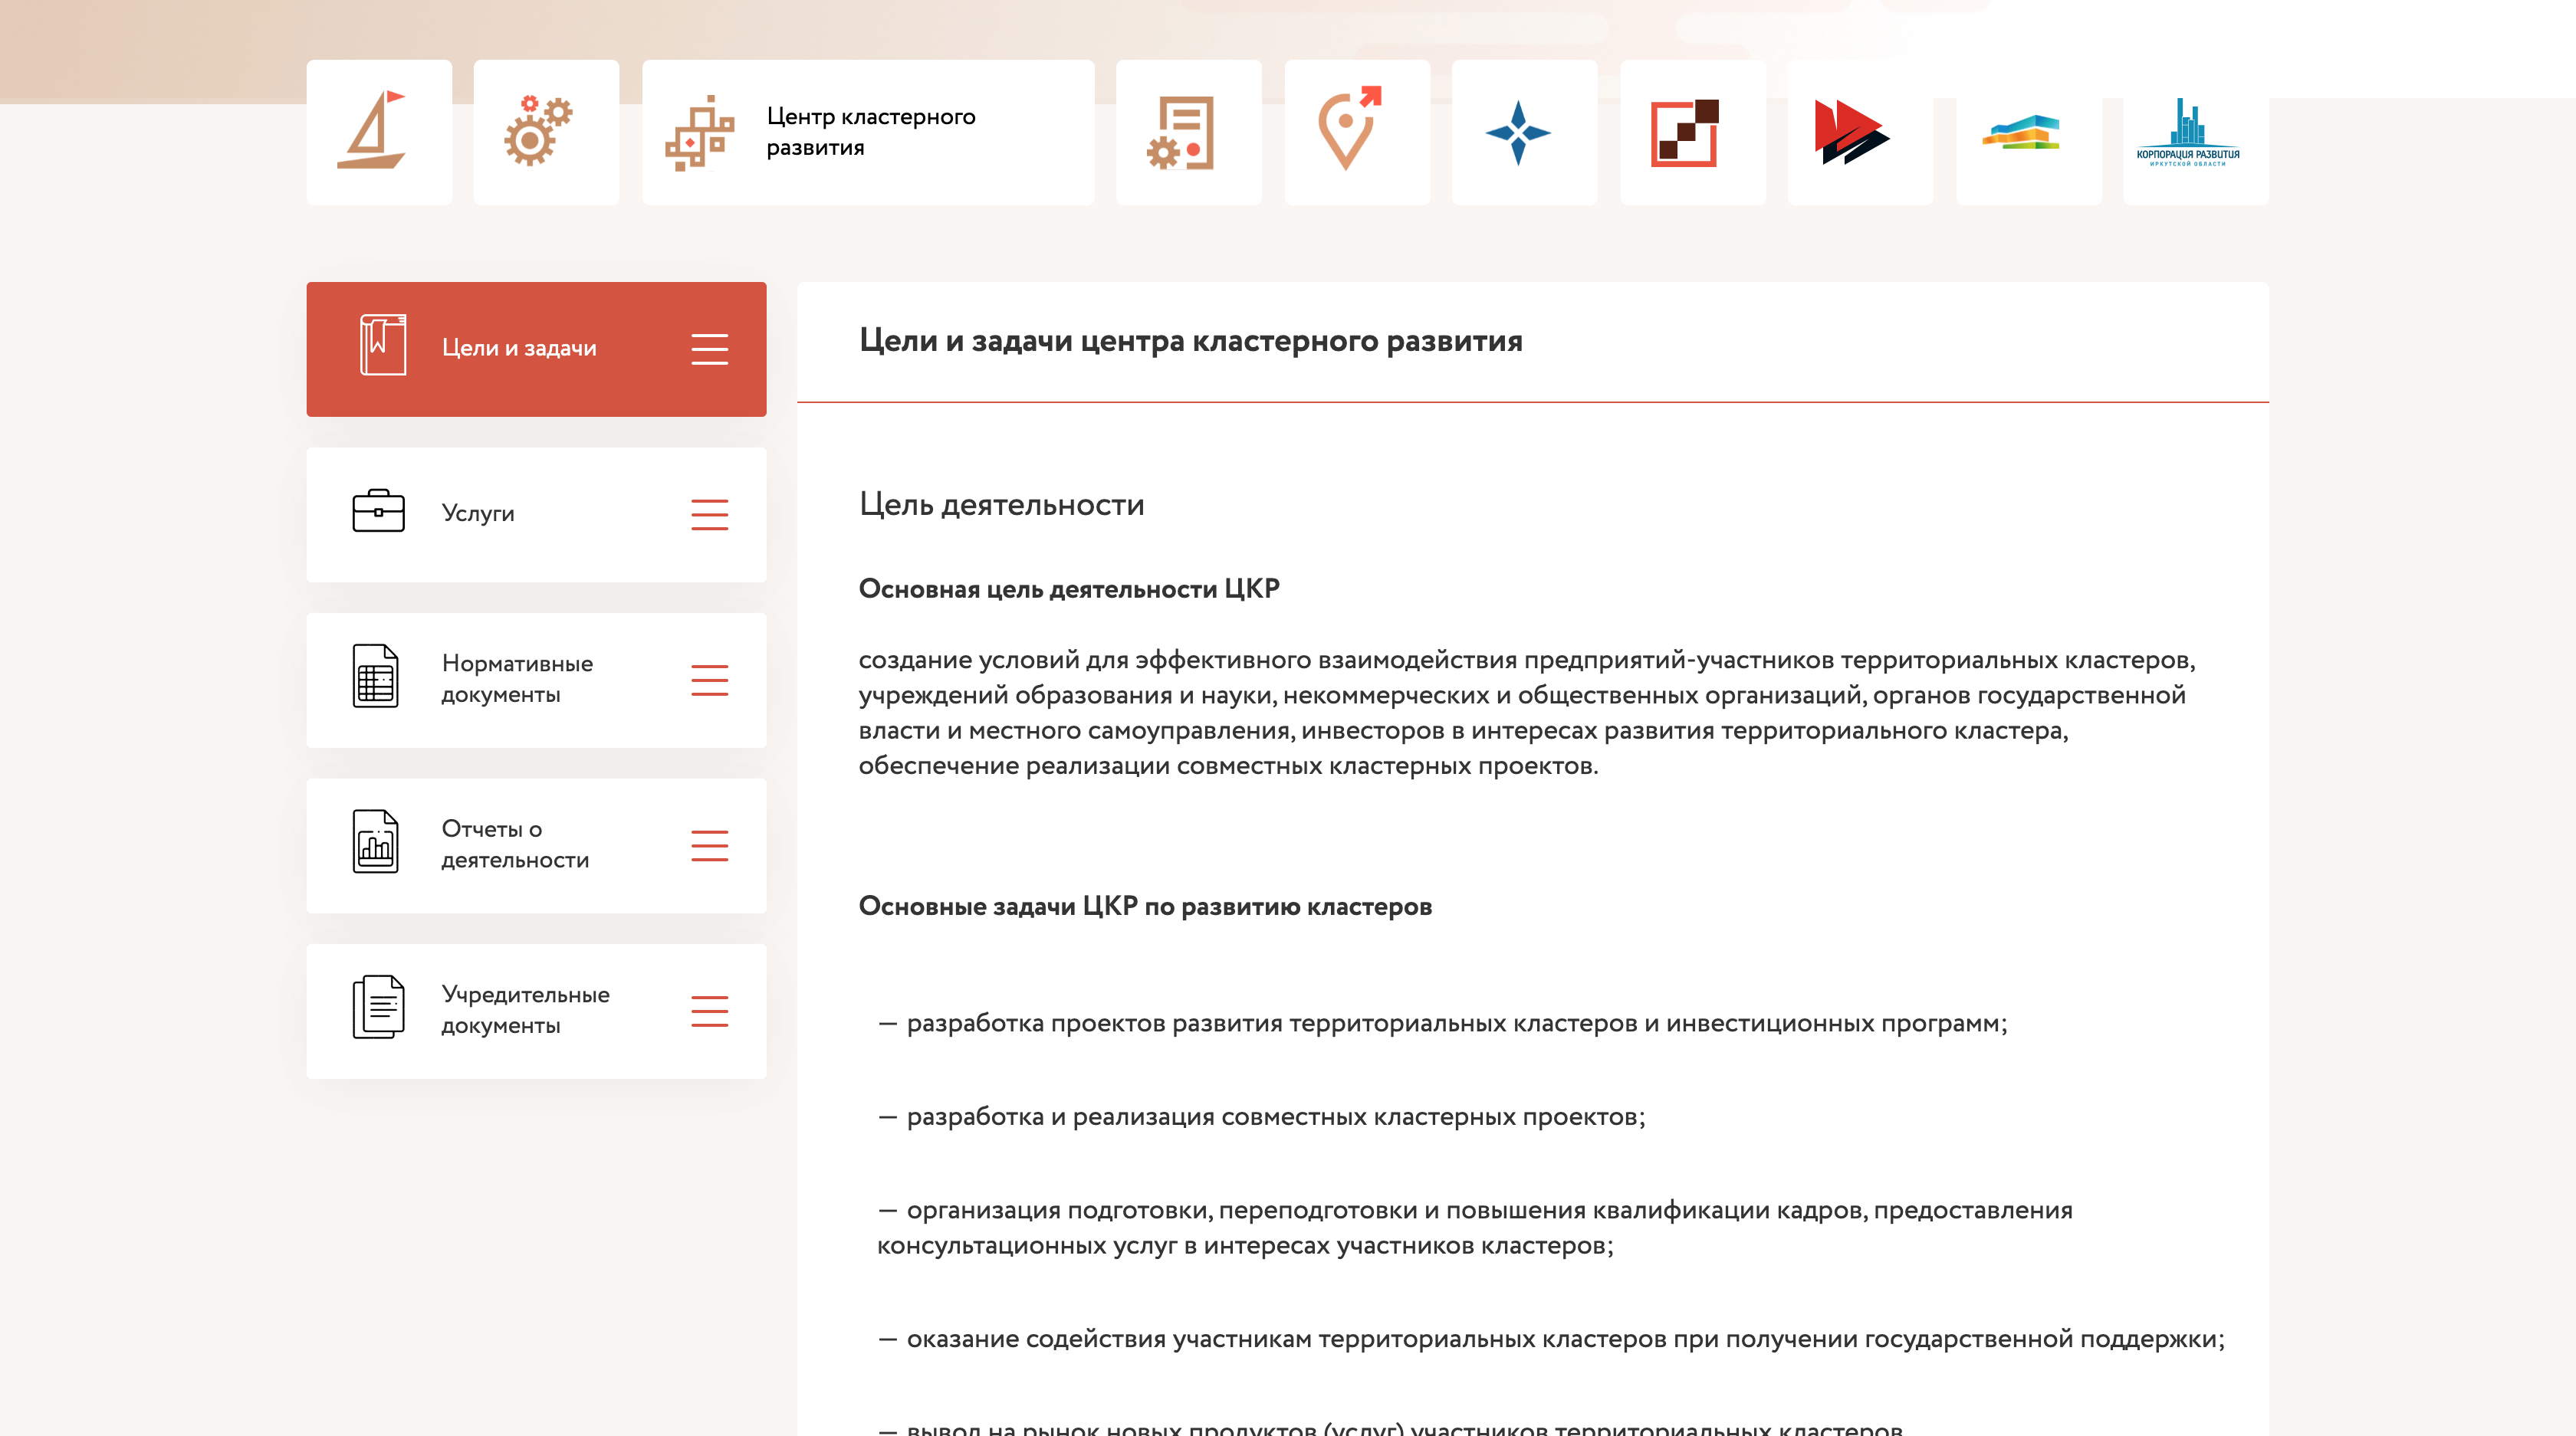Expand the hamburger lines on Учредительные документы
The height and width of the screenshot is (1436, 2576).
pos(710,1011)
